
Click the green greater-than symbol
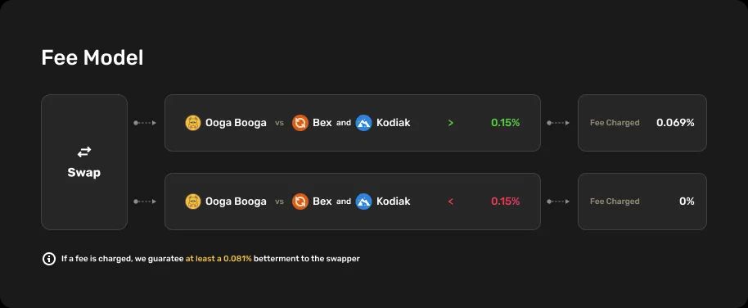click(451, 123)
